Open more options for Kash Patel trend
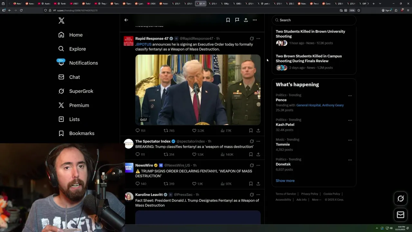Viewport: 412px width, 232px height. point(350,120)
